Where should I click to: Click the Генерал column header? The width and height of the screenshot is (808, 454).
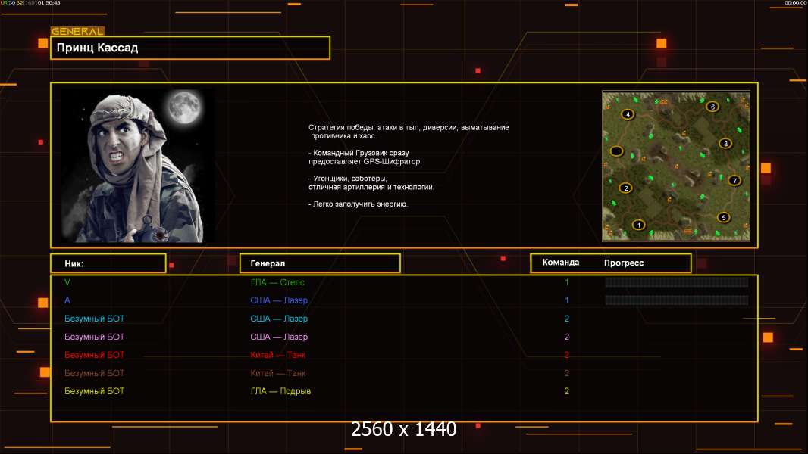(319, 263)
